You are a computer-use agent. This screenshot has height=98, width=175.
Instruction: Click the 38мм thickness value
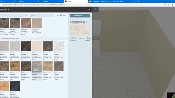click(88, 37)
